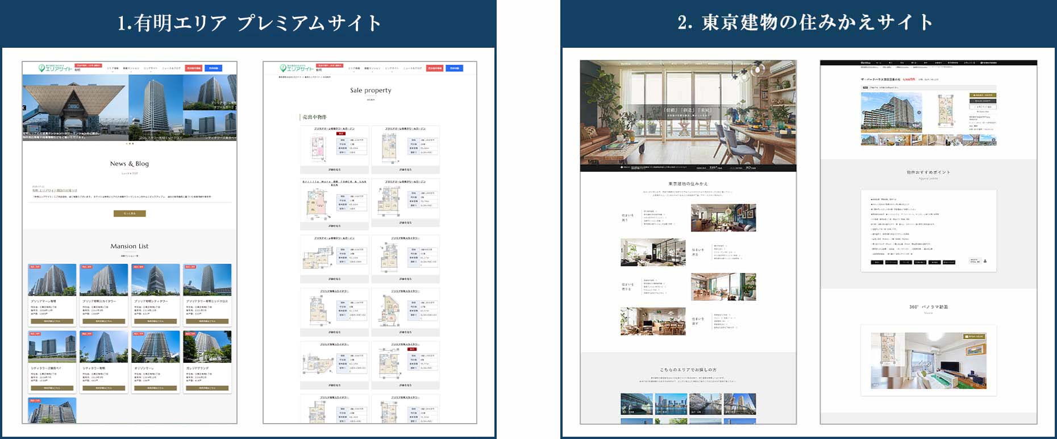
Task: Open the first sale property's floor plan image
Action: coord(318,149)
